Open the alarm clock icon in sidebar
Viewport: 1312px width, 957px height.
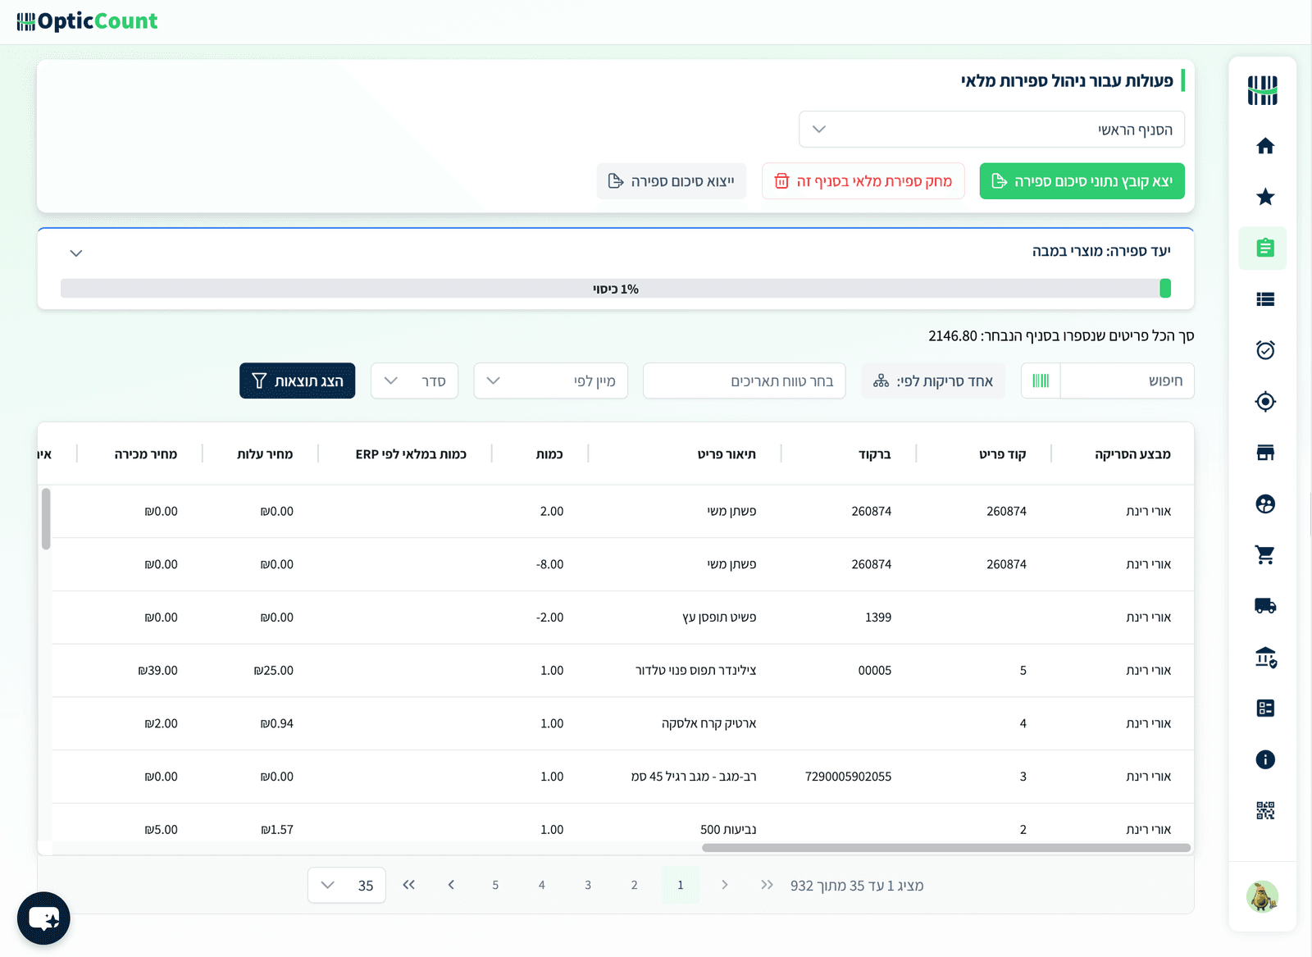[x=1265, y=350]
